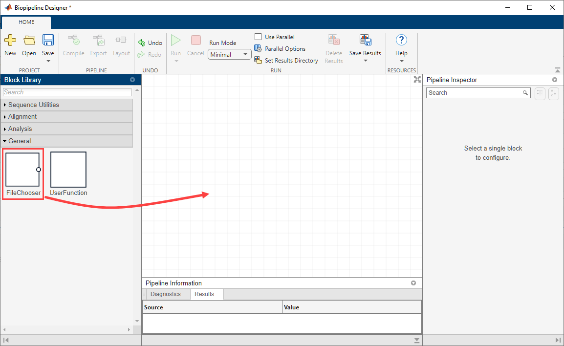The width and height of the screenshot is (564, 346).
Task: Click Set Results Directory
Action: (x=286, y=61)
